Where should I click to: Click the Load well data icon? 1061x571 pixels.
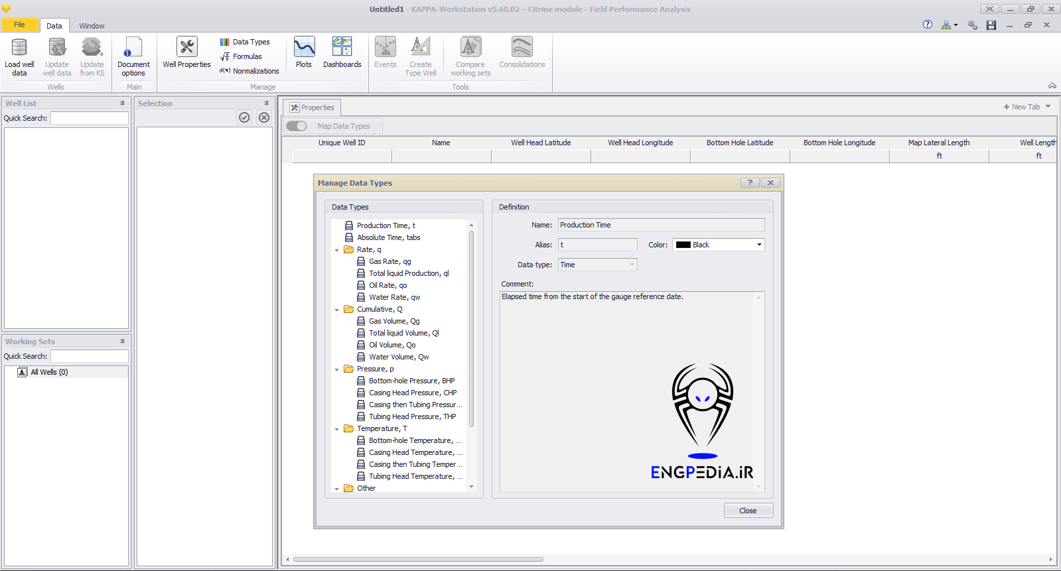point(19,48)
